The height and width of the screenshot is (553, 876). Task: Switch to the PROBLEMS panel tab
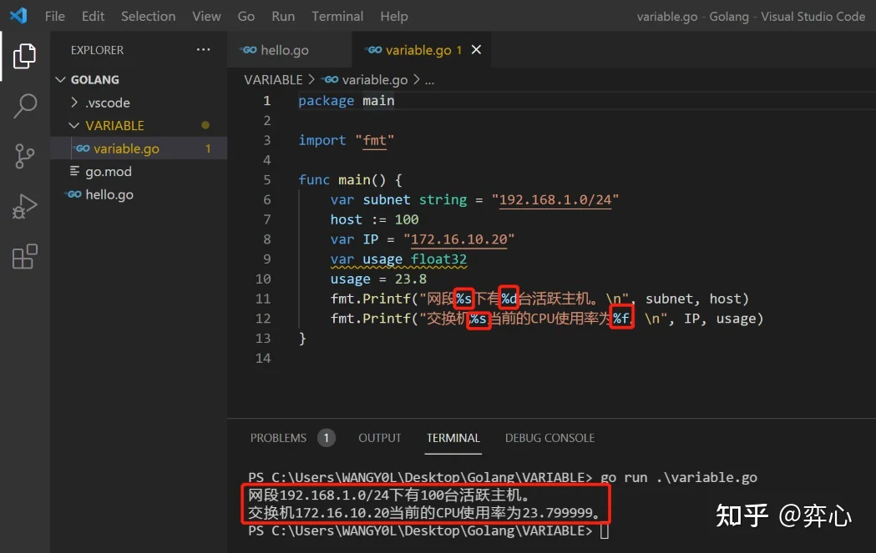click(278, 438)
